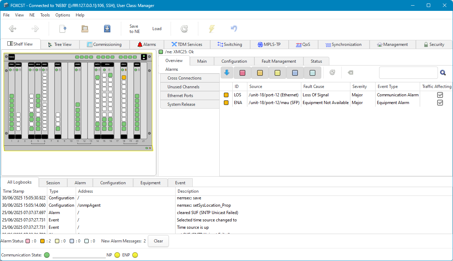Select Ethernet Ports in Overview list

(180, 95)
